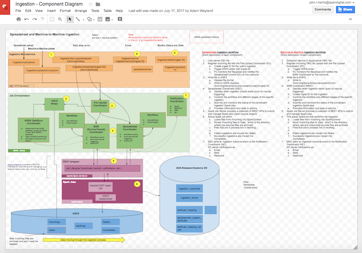Image resolution: width=362 pixels, height=253 pixels.
Task: Select the attribute_mapping table box
Action: (189, 210)
